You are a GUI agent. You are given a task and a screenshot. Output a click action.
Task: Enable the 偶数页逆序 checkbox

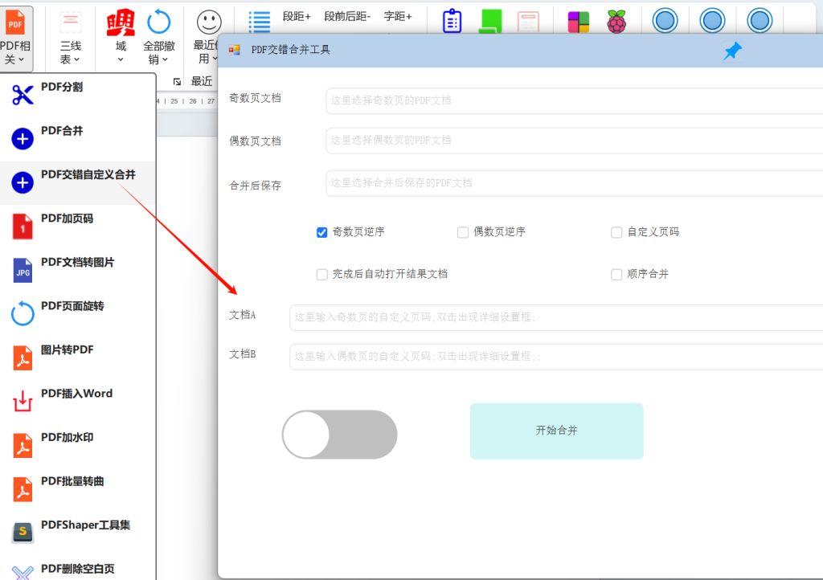(x=463, y=232)
